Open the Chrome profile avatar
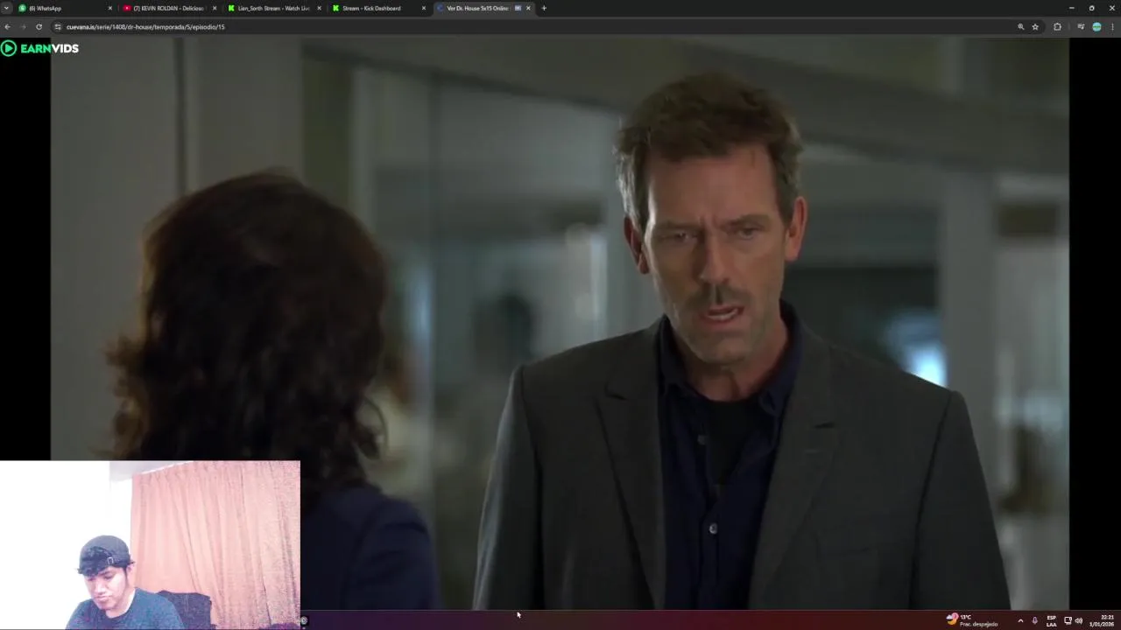This screenshot has width=1121, height=630. click(x=1096, y=27)
